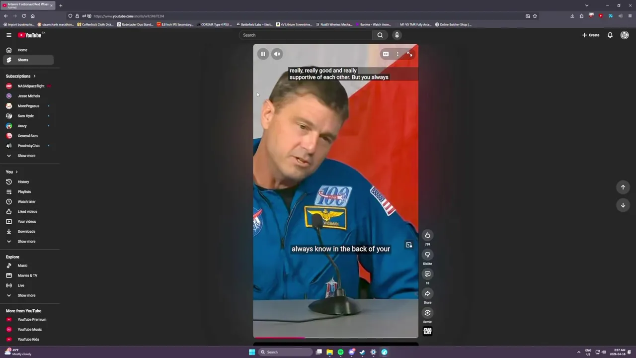
Task: Open Atozy subscription channel
Action: (28, 126)
